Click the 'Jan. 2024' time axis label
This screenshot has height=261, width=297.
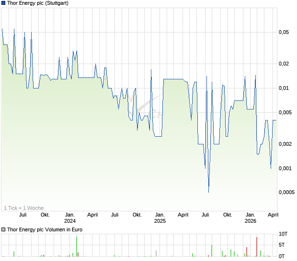coord(70,217)
